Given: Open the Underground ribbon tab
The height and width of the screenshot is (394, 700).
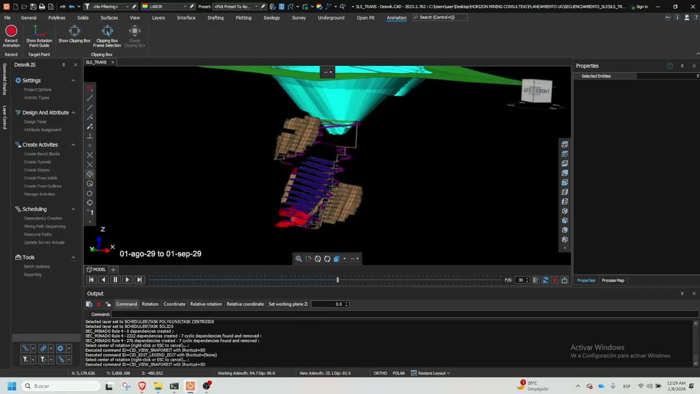Looking at the screenshot, I should (x=331, y=18).
